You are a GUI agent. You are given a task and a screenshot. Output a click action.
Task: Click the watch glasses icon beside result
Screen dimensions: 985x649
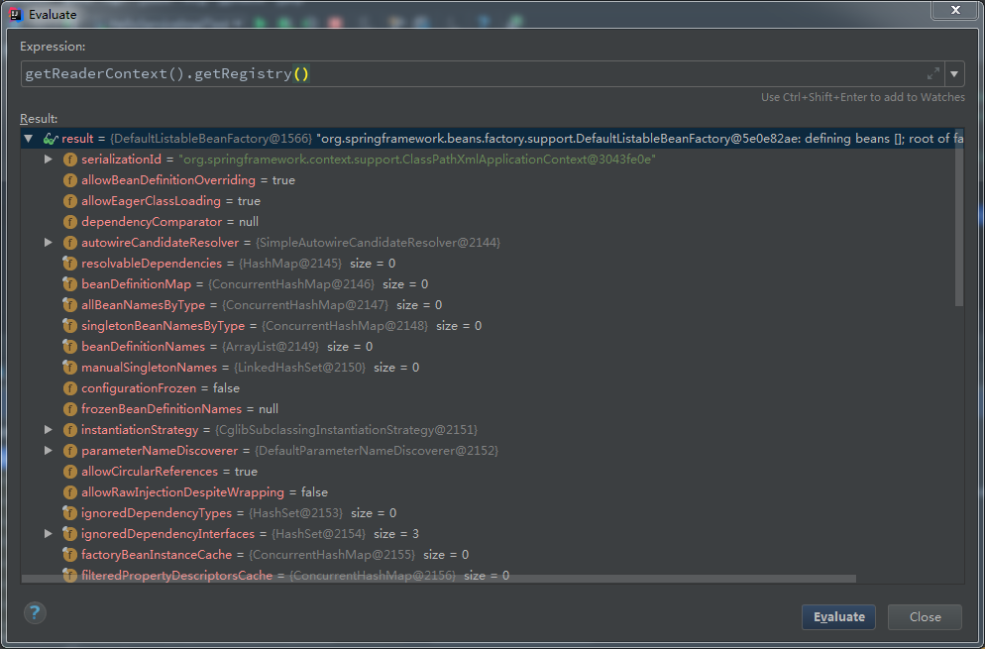(x=51, y=139)
